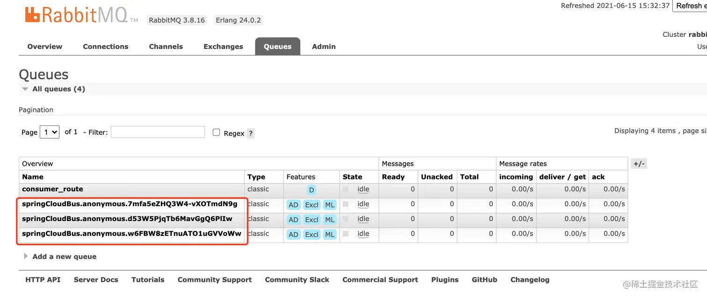Switch to the Connections tab

(106, 47)
